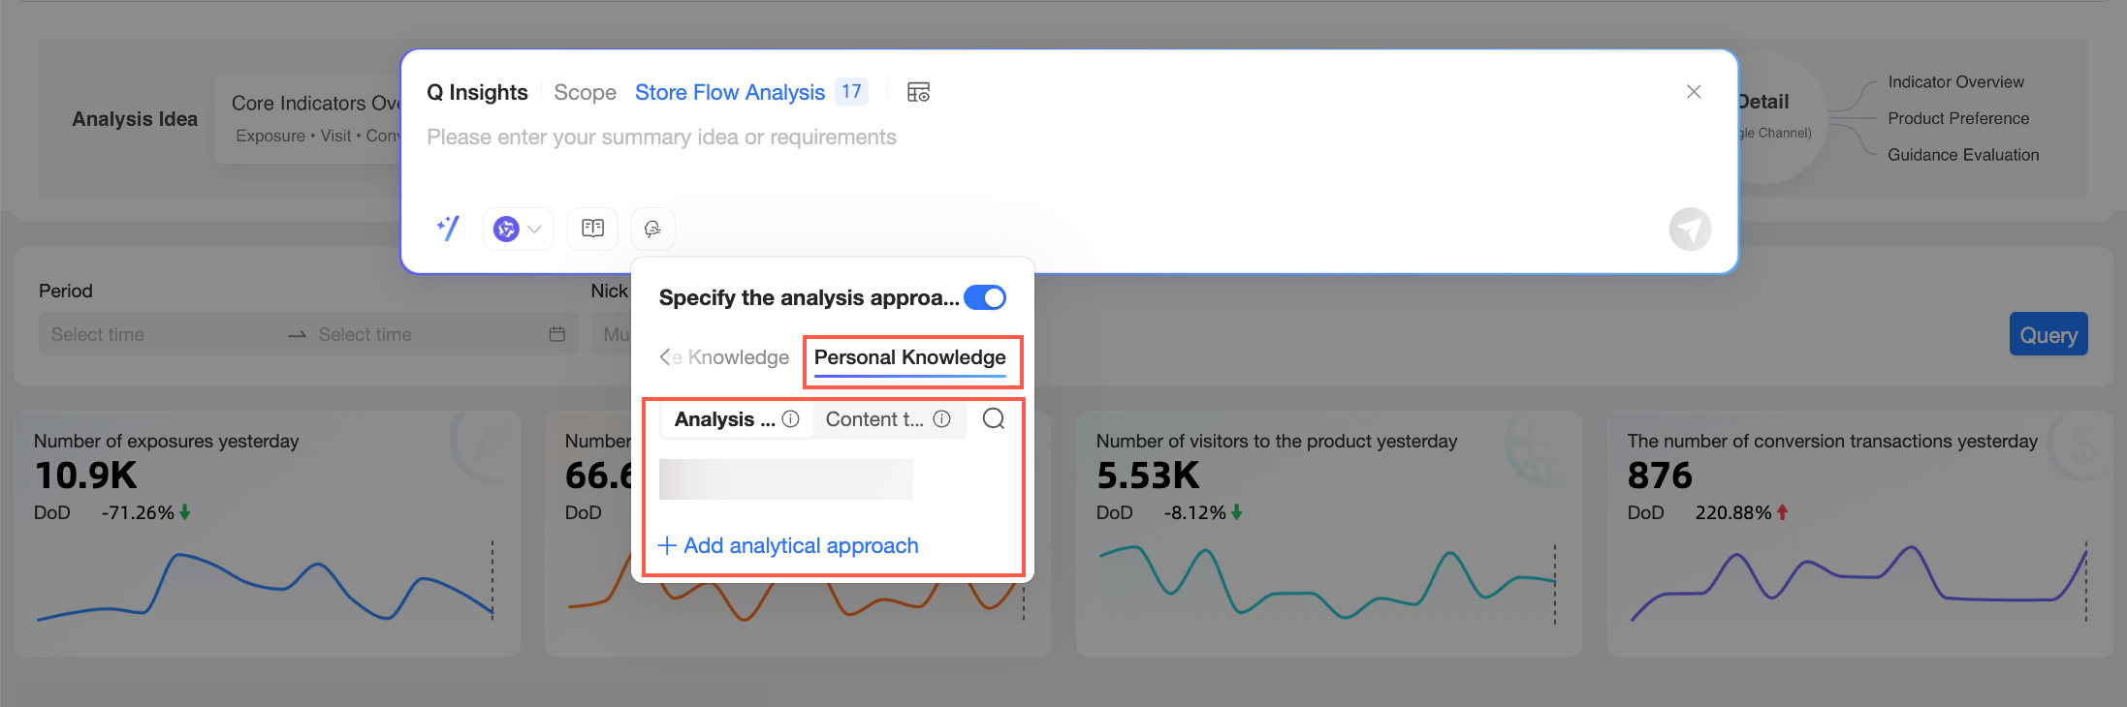
Task: Click info icon next to Analysis
Action: (x=791, y=419)
